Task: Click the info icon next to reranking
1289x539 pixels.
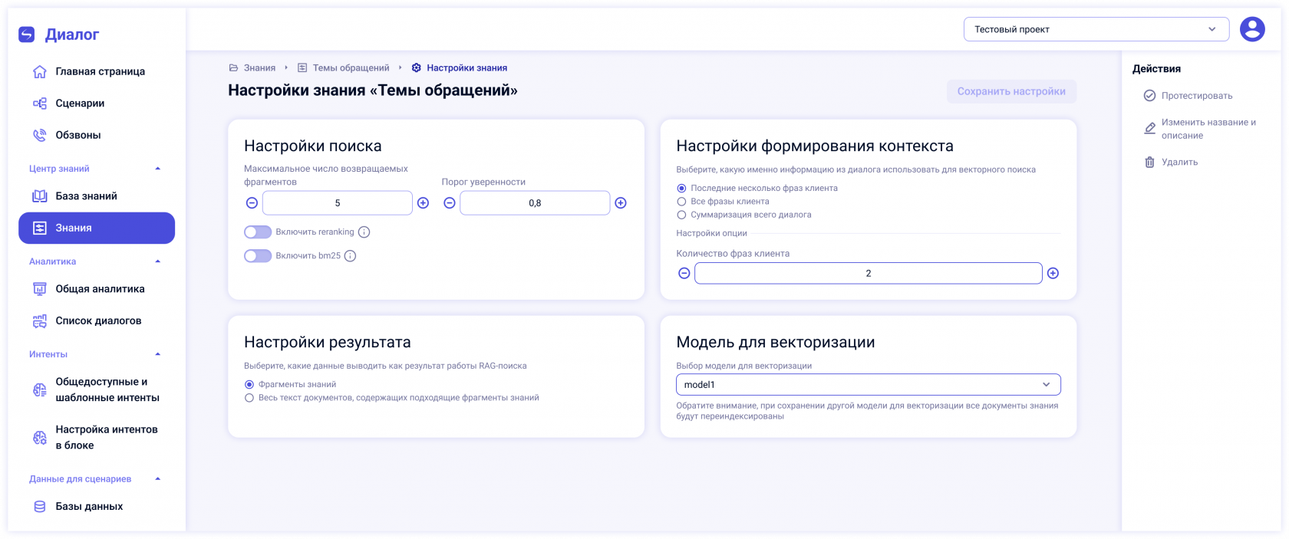Action: pyautogui.click(x=364, y=232)
